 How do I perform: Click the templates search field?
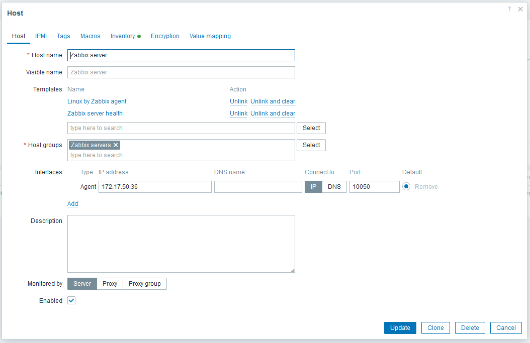coord(181,128)
